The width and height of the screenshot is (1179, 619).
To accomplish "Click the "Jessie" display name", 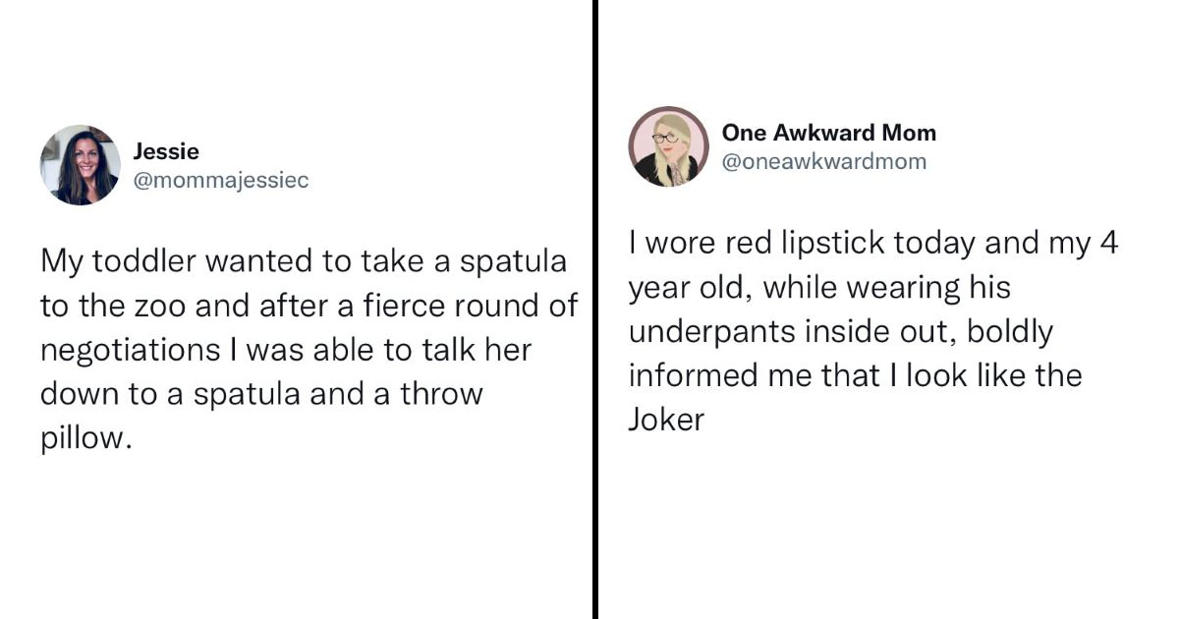I will click(x=166, y=151).
